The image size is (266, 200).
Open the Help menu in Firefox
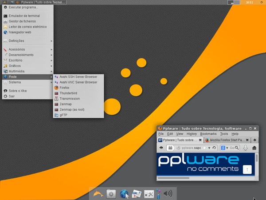[235, 134]
